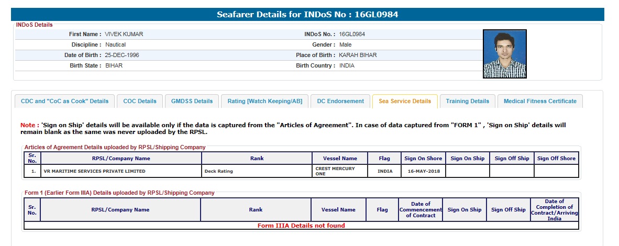Open the CDC and "CoC as Cook" Details tab
Viewport: 619px width, 246px height.
coord(64,101)
